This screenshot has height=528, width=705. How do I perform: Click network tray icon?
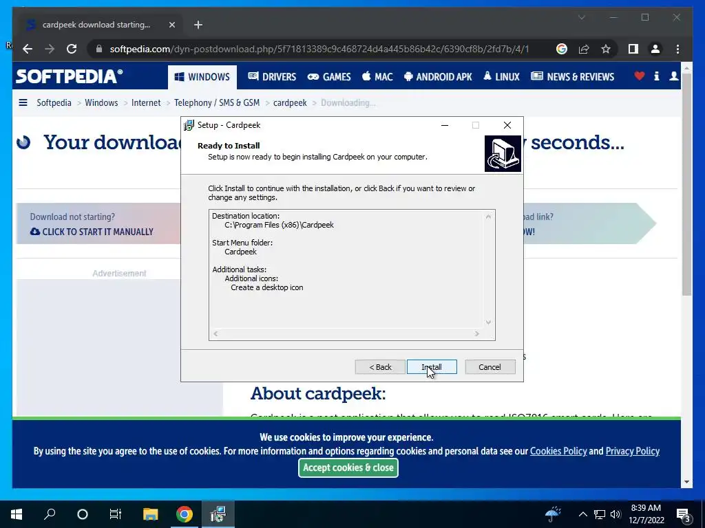click(x=600, y=514)
